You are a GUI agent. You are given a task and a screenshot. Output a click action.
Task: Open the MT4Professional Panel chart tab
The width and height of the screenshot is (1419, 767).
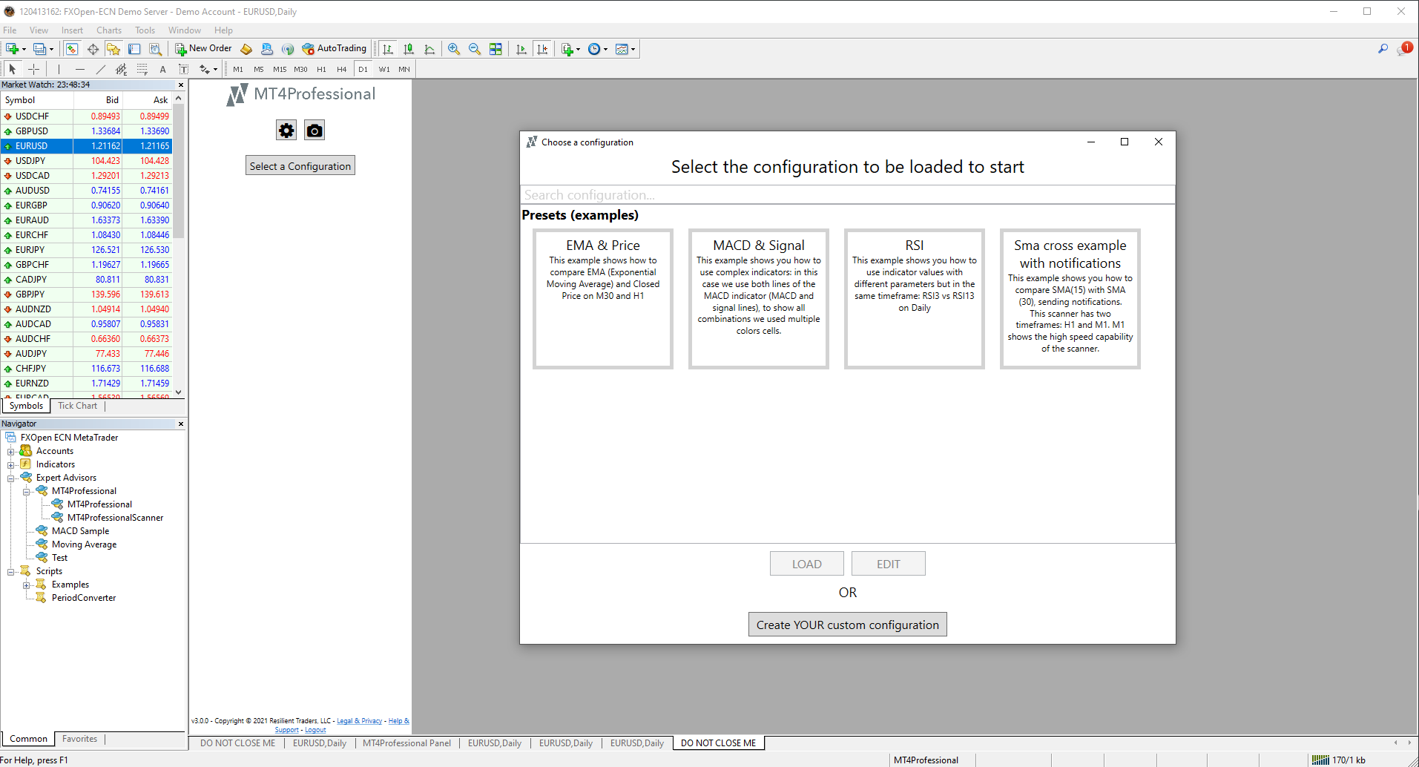tap(406, 743)
